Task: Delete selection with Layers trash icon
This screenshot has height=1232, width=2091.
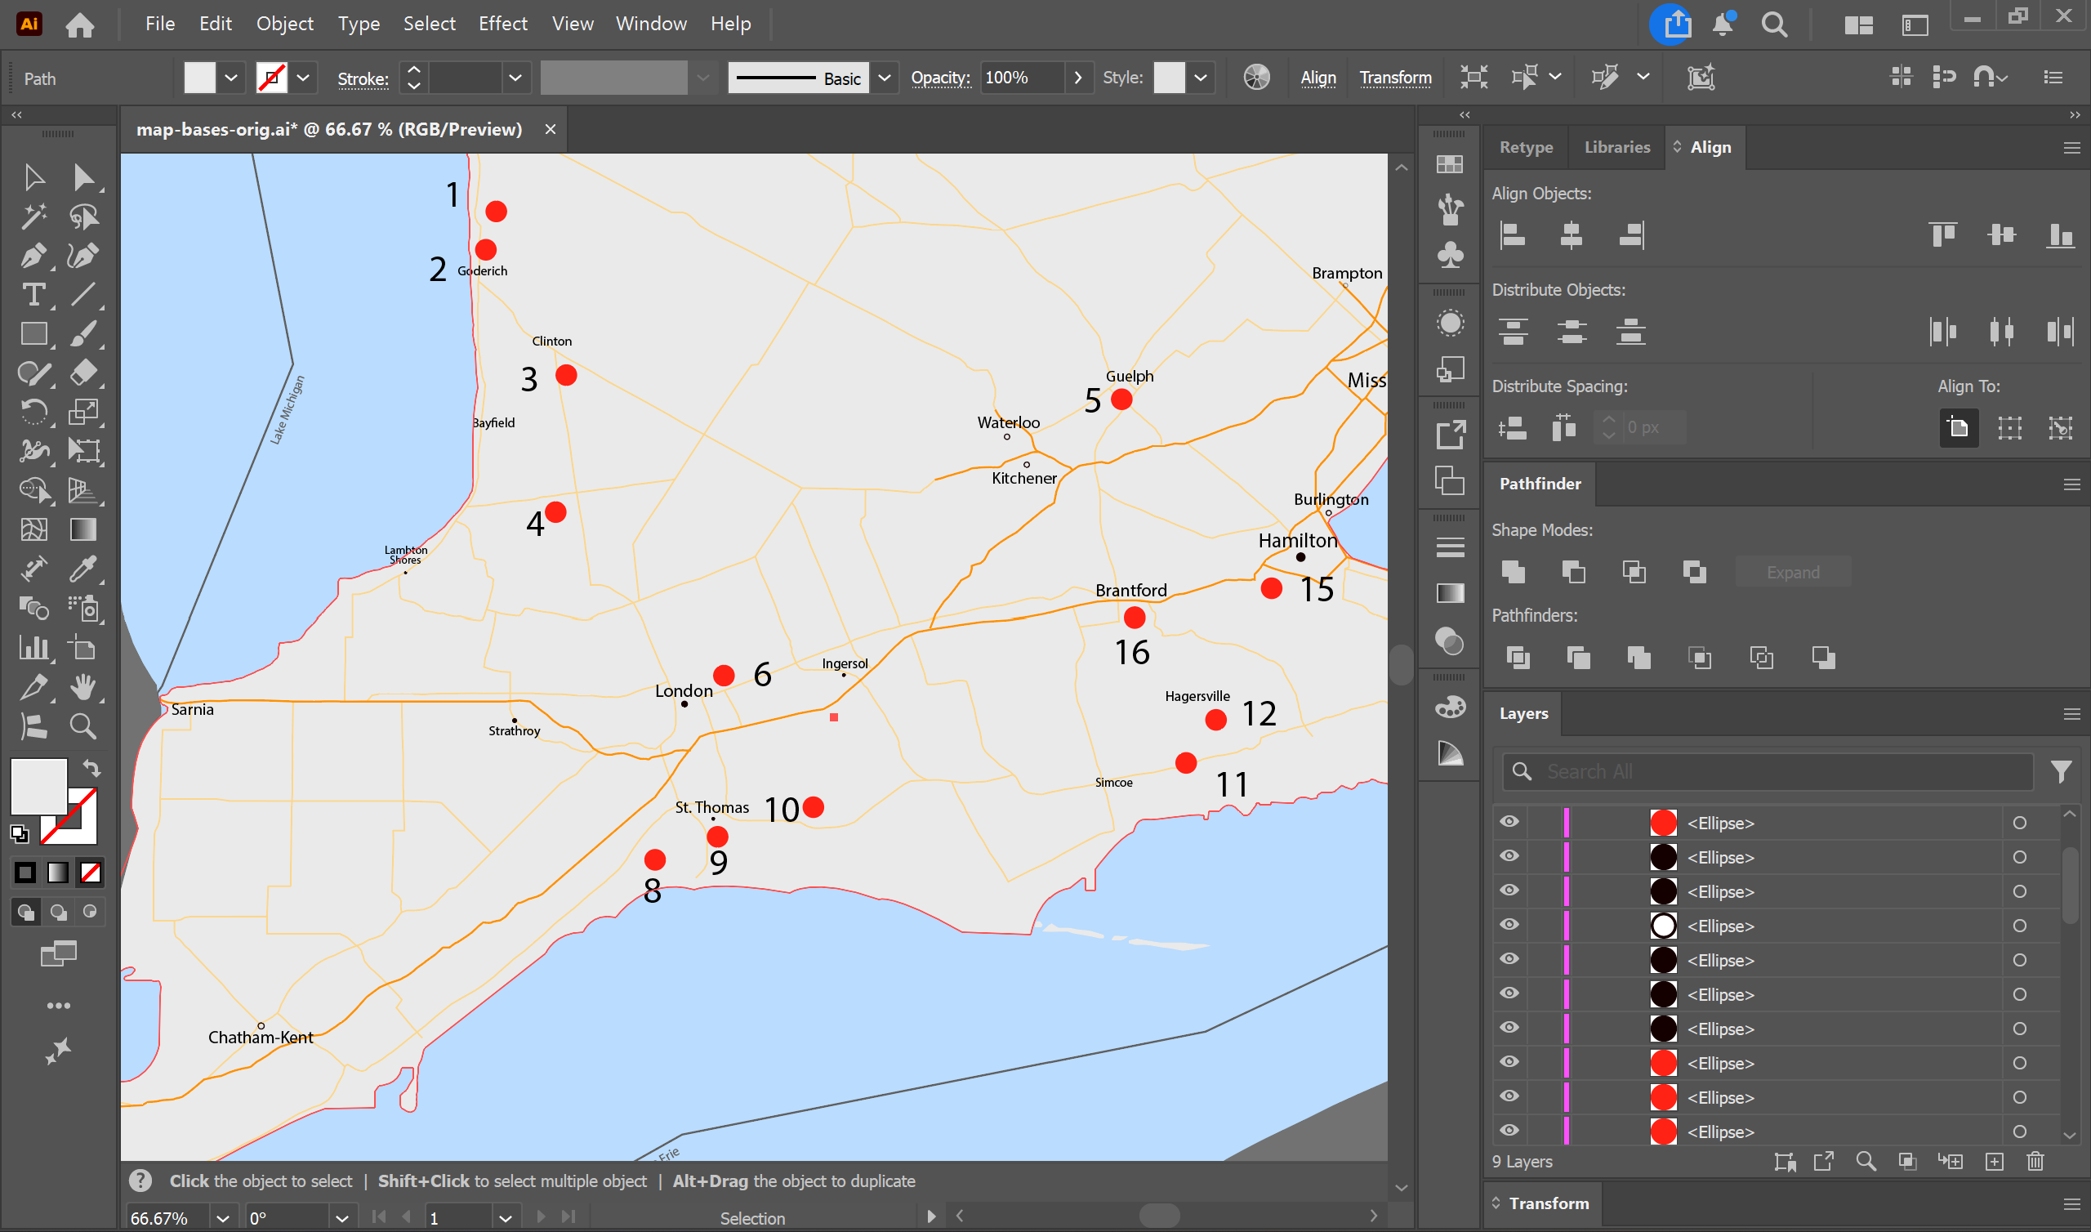Action: point(2035,1162)
